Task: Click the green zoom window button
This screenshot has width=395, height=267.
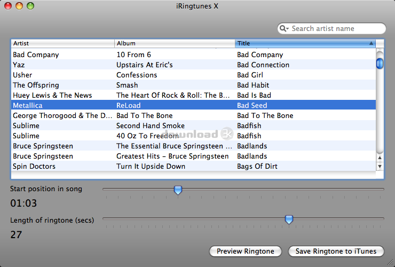Action: click(30, 6)
